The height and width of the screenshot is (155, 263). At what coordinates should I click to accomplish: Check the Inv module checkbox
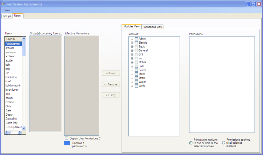(x=136, y=58)
